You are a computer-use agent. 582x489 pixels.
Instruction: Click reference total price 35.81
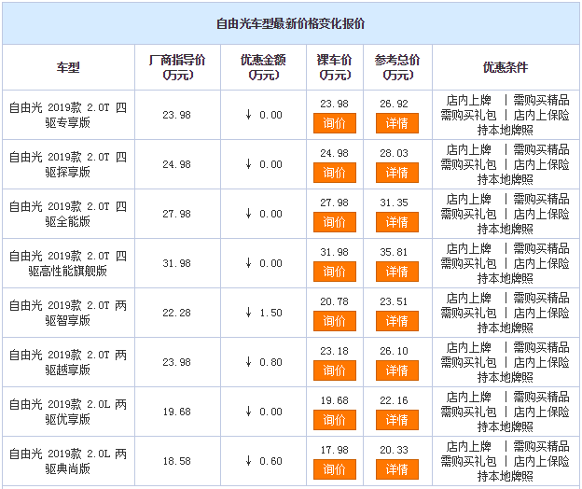coord(394,252)
